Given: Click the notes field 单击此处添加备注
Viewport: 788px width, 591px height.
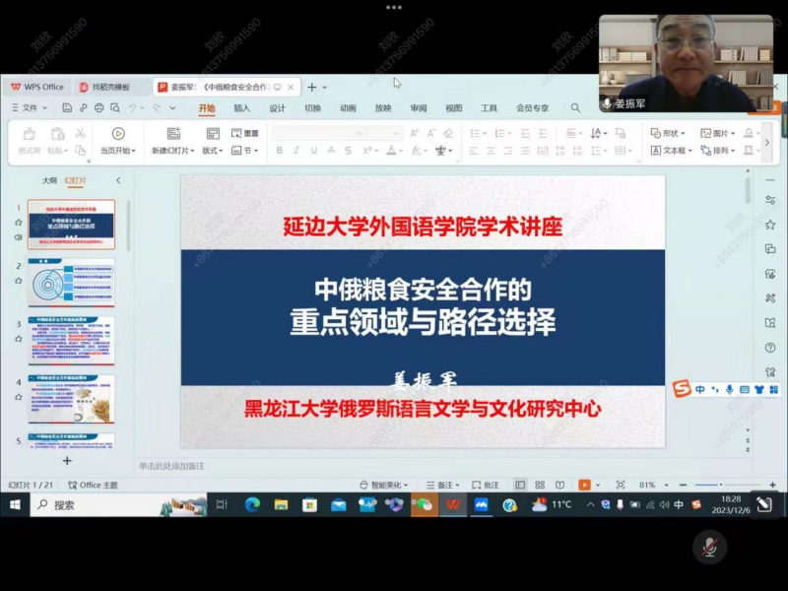Looking at the screenshot, I should pos(171,466).
